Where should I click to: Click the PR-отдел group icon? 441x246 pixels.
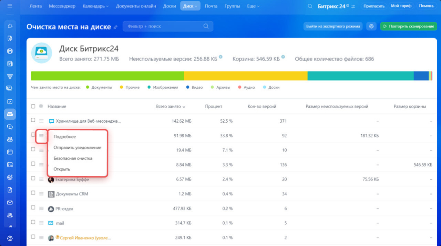coord(51,209)
